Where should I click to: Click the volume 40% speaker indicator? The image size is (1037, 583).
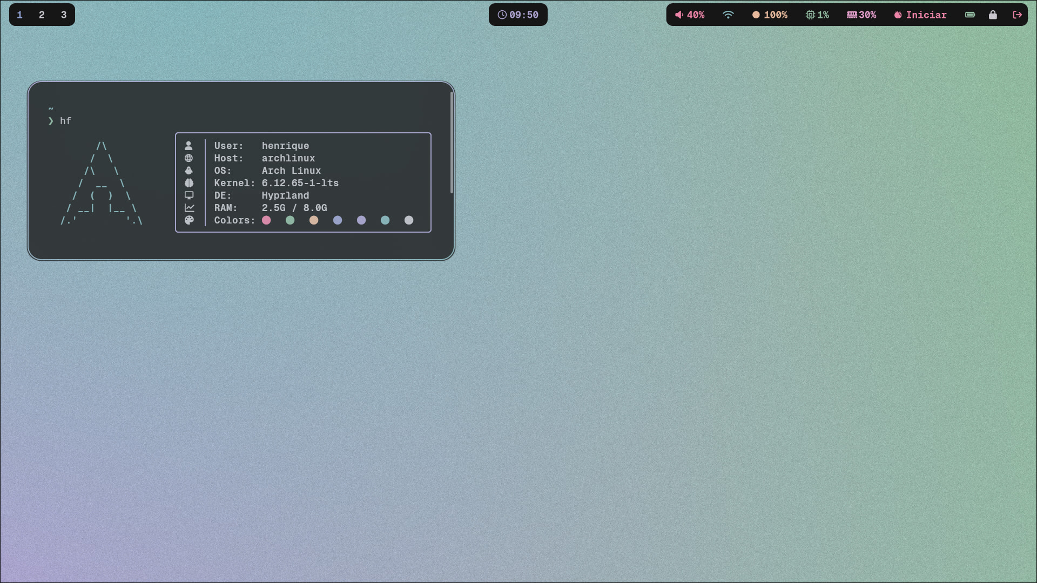coord(690,15)
